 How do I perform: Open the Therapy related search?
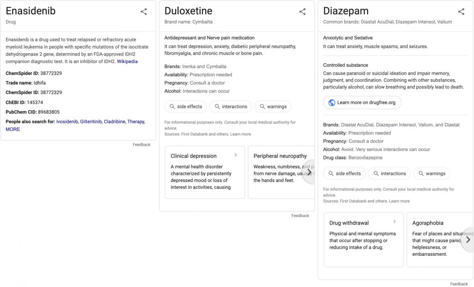point(136,122)
